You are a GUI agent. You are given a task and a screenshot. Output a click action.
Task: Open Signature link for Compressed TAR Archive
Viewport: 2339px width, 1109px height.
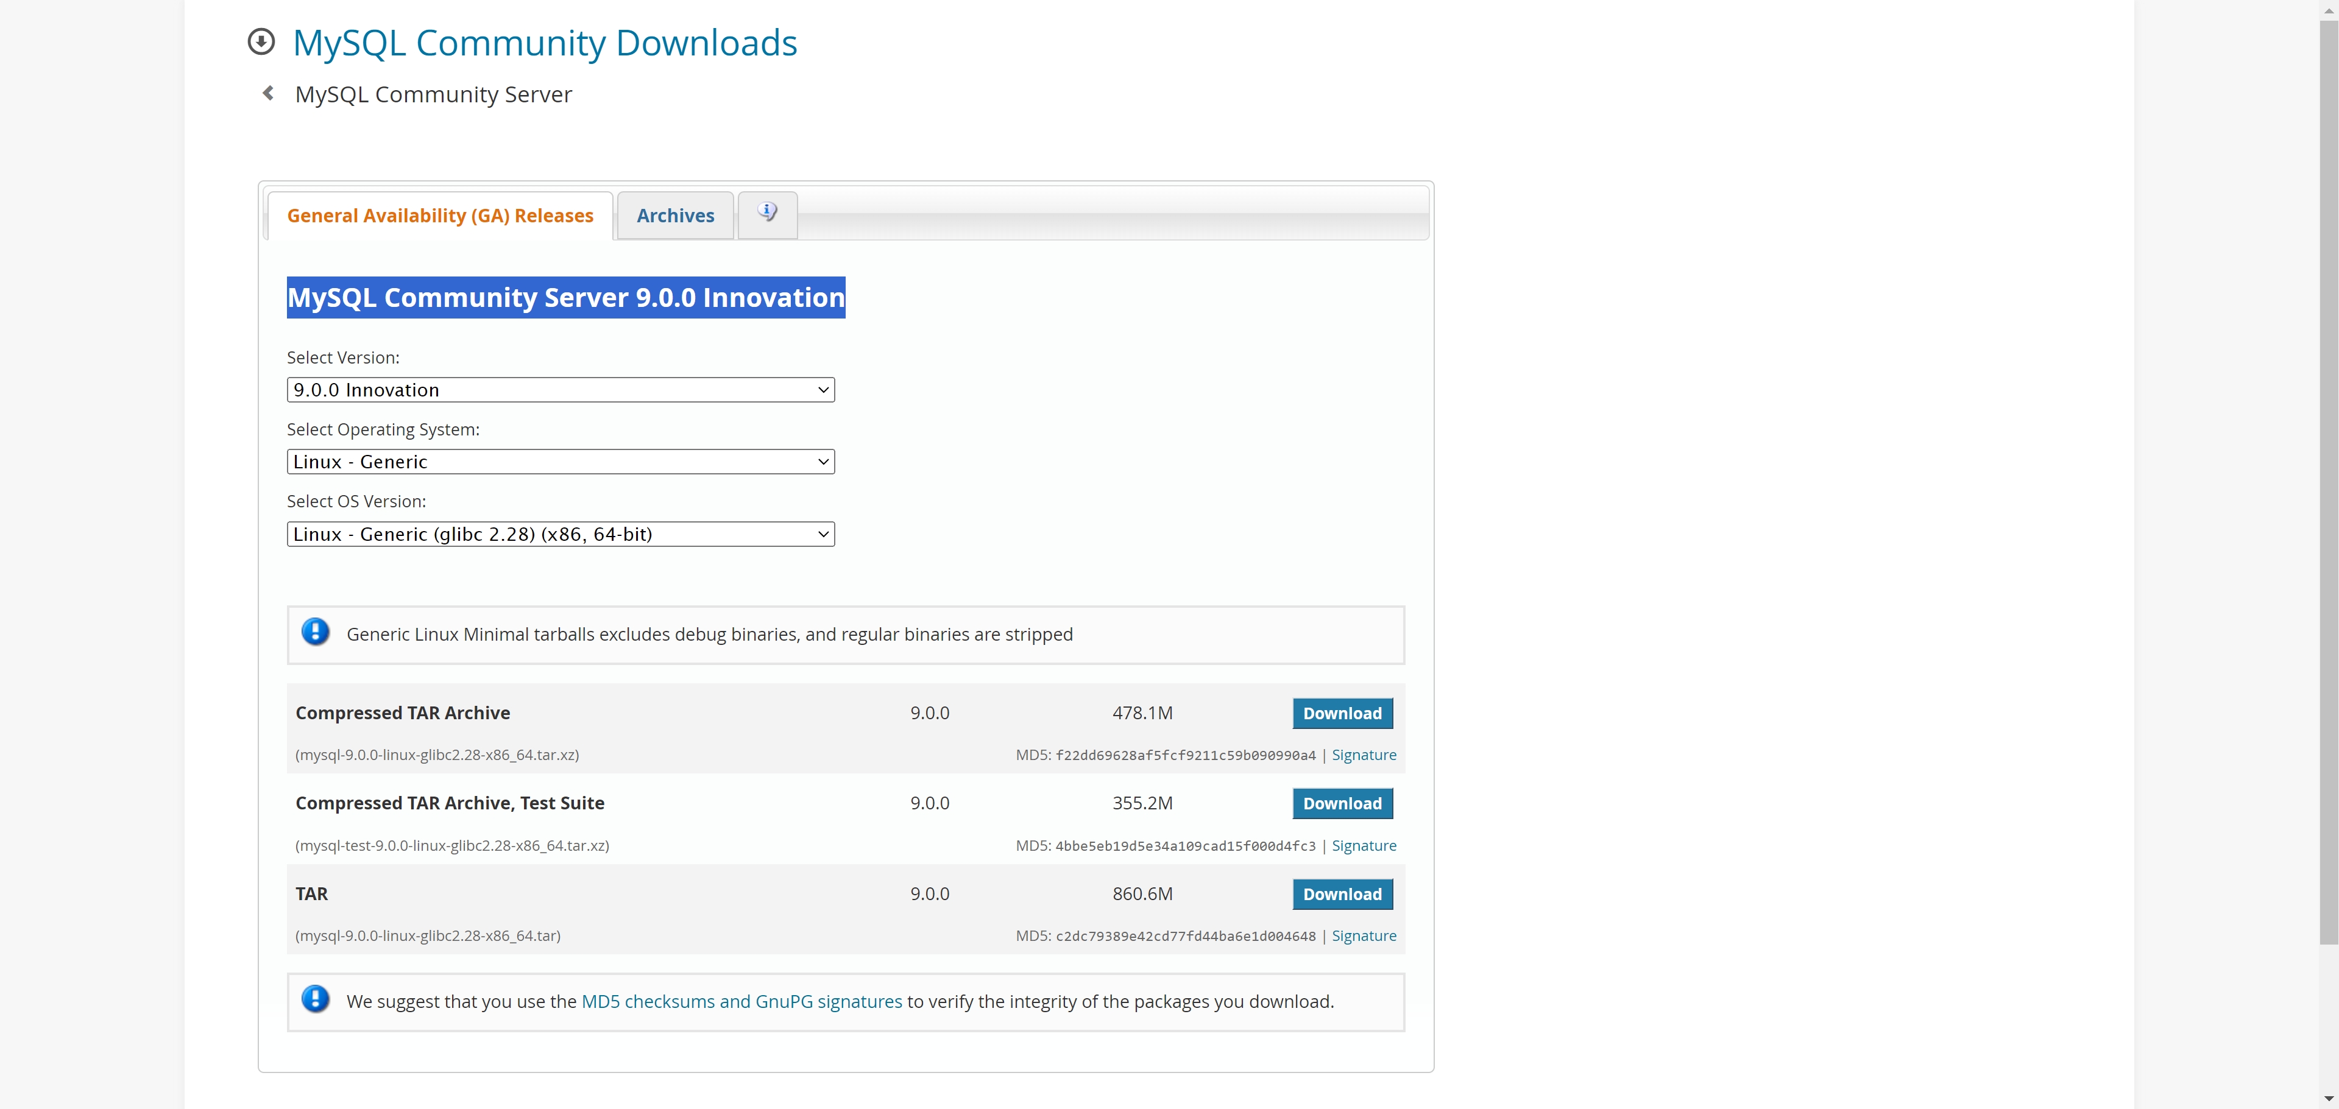click(1363, 755)
